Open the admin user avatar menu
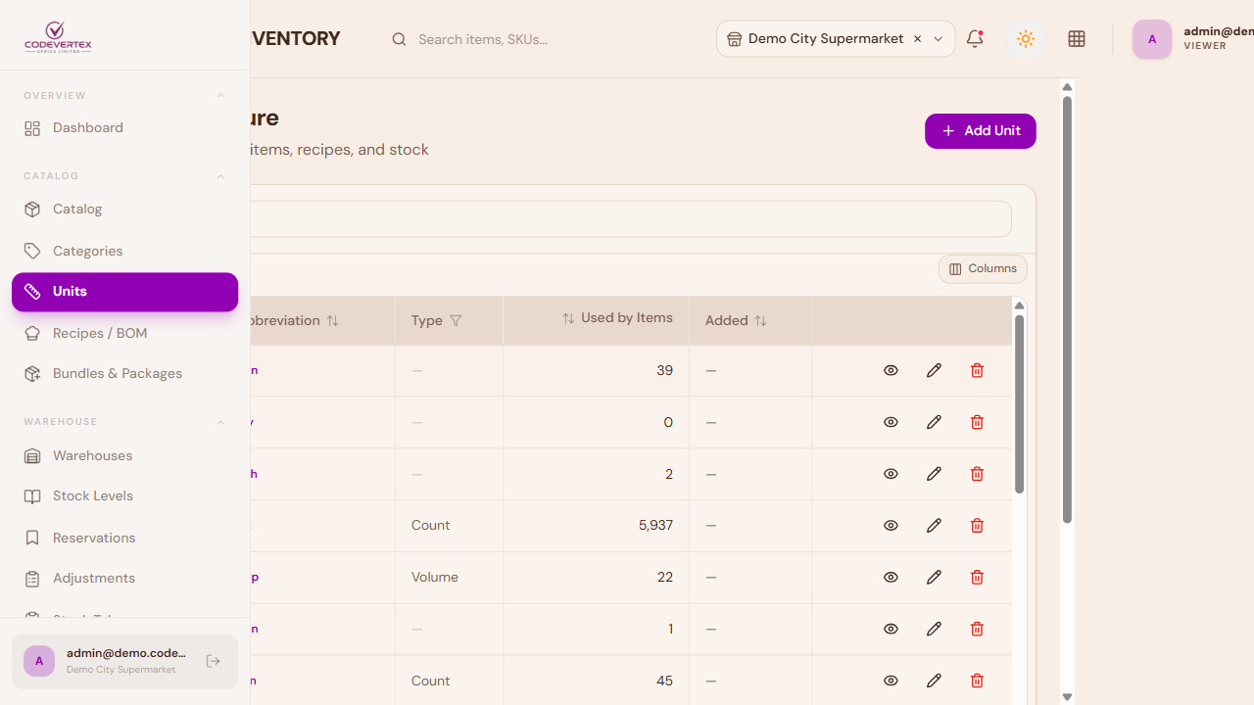The image size is (1254, 705). 1152,39
